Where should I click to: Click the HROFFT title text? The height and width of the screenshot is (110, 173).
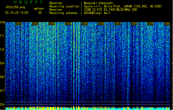tap(28, 2)
